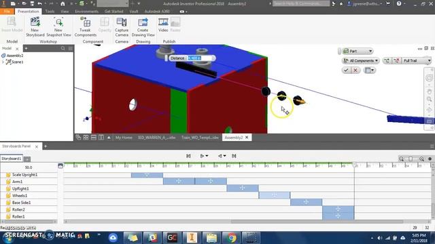The width and height of the screenshot is (435, 244).
Task: Close the Storyboards Panel
Action: (x=37, y=146)
